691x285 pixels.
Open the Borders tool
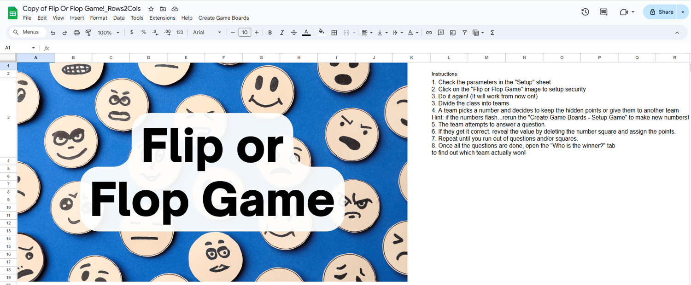tap(334, 33)
